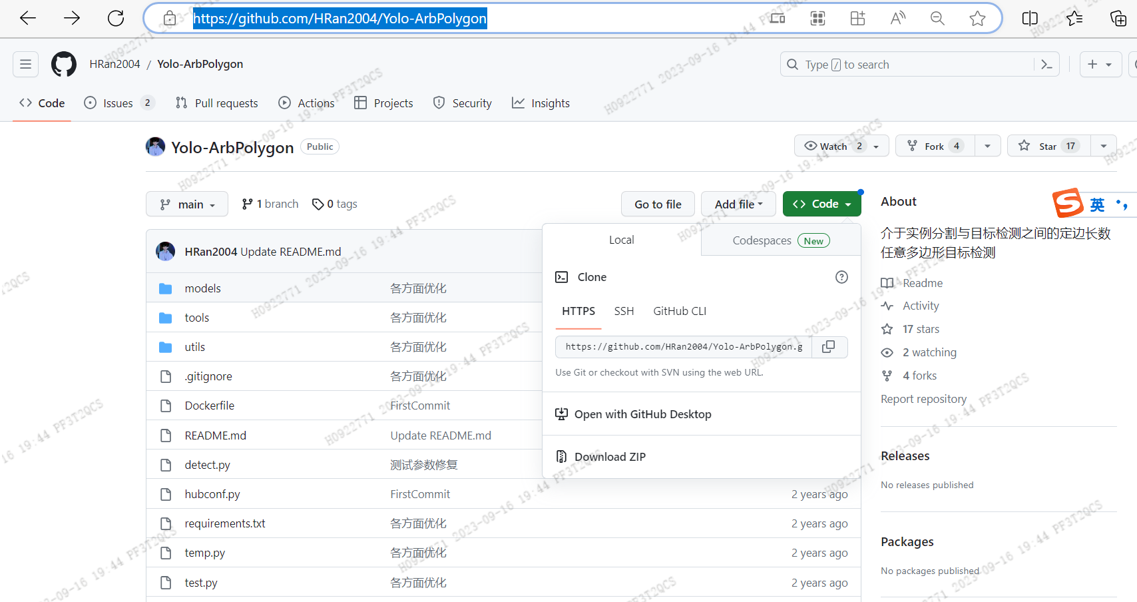Open the 2 watching link
Viewport: 1137px width, 602px height.
tap(919, 352)
